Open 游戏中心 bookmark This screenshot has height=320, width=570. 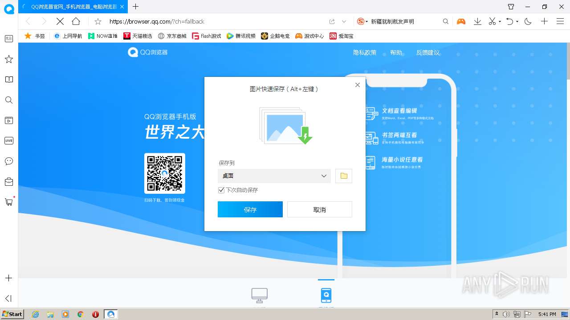click(309, 36)
